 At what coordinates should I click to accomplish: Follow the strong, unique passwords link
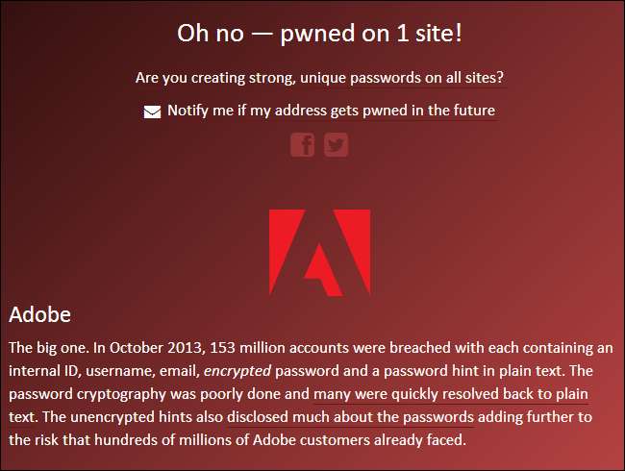[x=321, y=77]
